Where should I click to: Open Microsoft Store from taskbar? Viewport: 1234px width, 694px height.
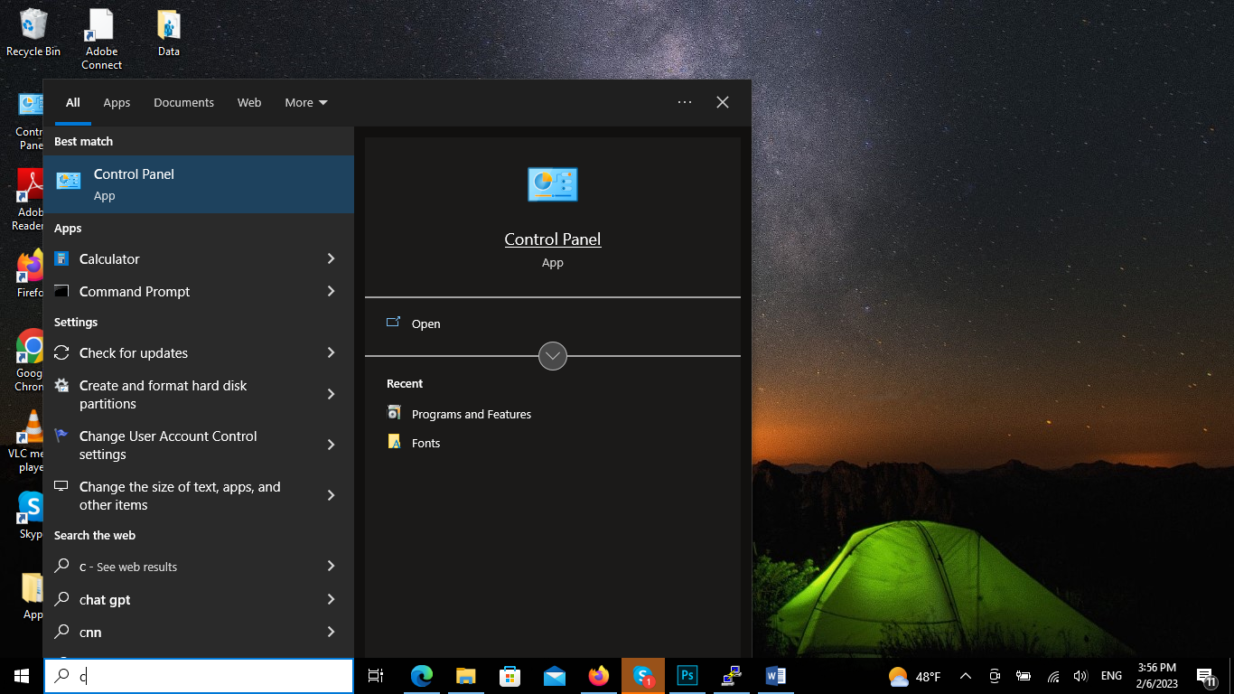pos(509,676)
